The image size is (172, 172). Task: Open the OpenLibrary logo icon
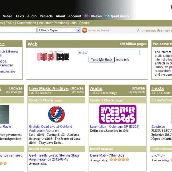(107, 16)
